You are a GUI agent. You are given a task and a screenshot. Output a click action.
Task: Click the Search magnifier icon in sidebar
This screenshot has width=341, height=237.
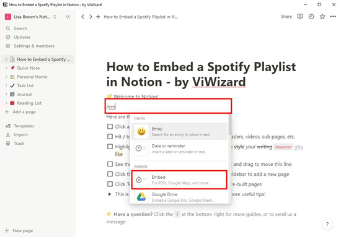point(8,28)
